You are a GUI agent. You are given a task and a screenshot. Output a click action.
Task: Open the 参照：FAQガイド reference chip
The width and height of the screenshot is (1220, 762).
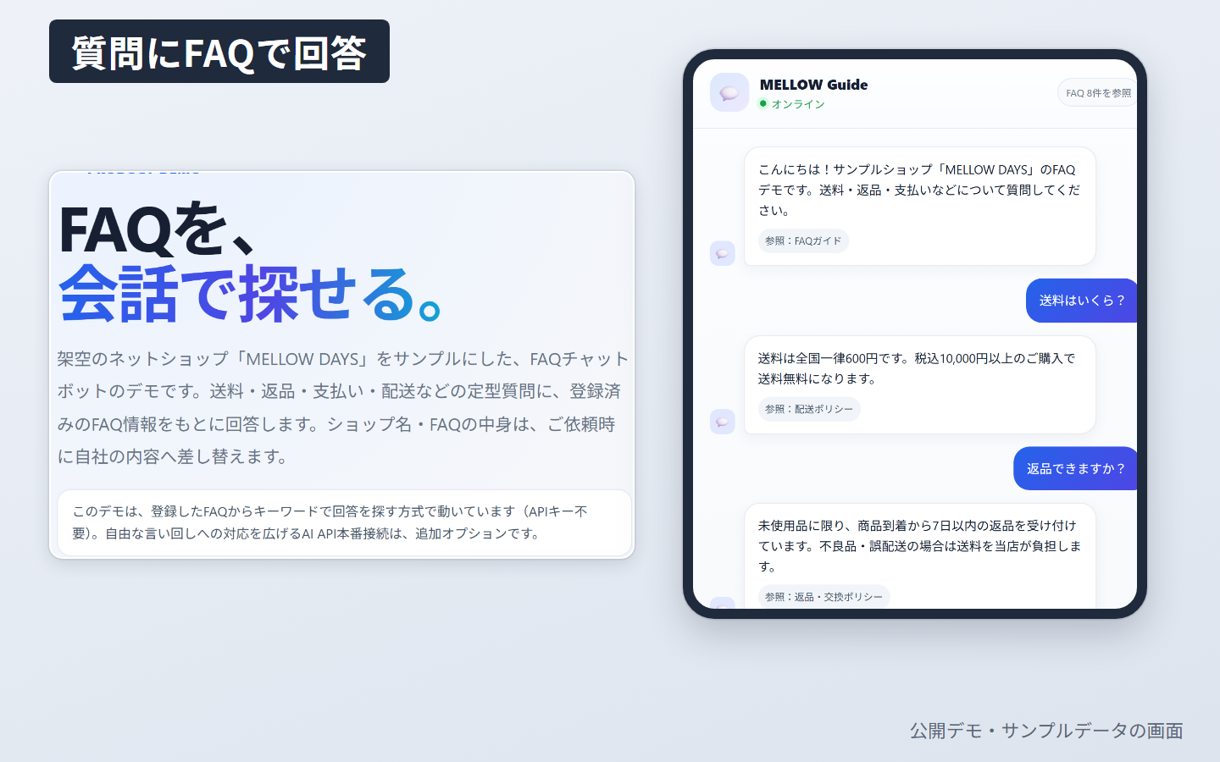click(x=803, y=241)
